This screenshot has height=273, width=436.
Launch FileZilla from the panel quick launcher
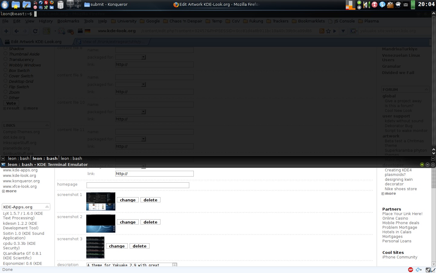point(46,2)
